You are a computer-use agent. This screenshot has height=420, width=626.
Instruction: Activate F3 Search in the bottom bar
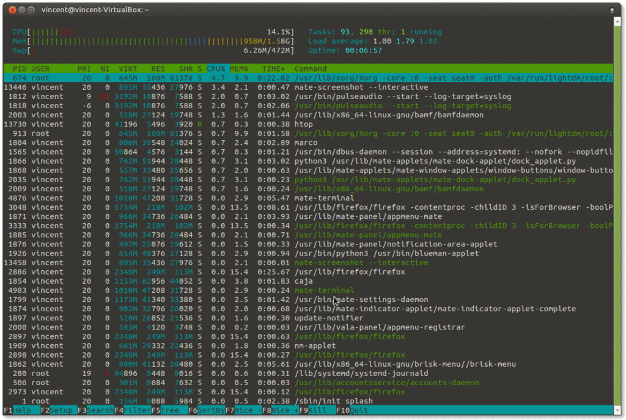pos(100,410)
